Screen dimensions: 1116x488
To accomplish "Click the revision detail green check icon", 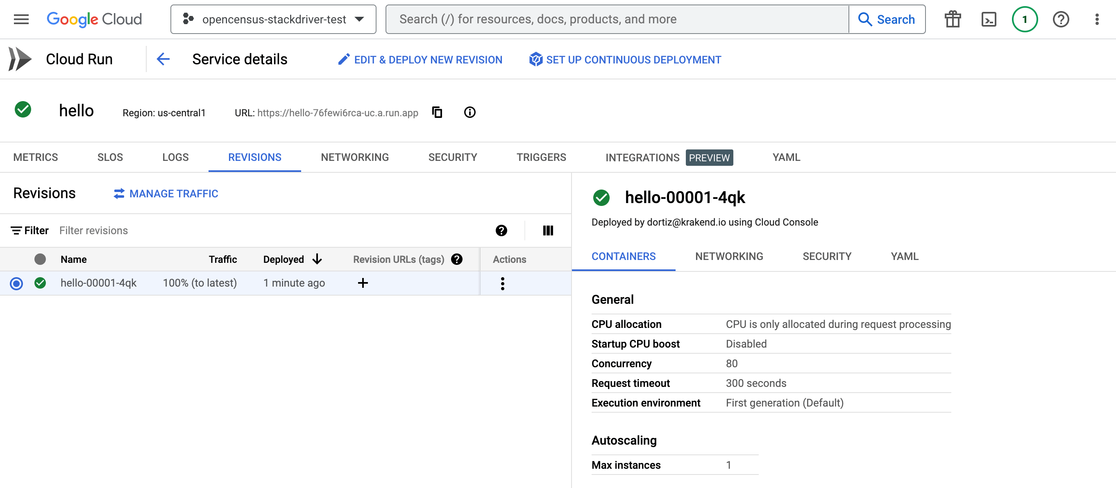I will 601,197.
